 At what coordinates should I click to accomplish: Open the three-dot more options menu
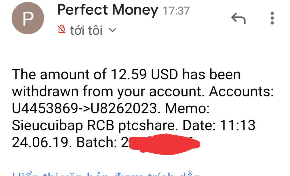tap(272, 18)
